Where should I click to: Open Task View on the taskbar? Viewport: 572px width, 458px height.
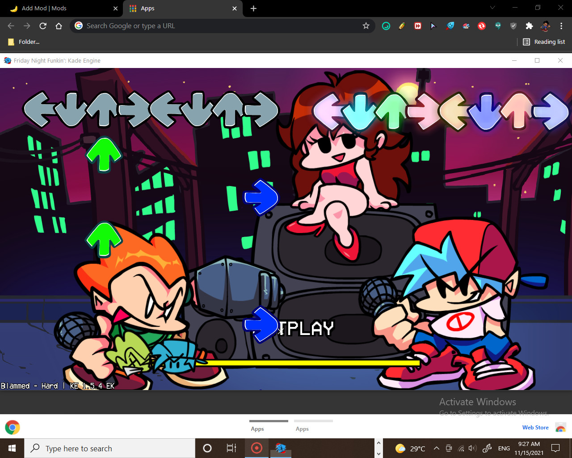(231, 448)
